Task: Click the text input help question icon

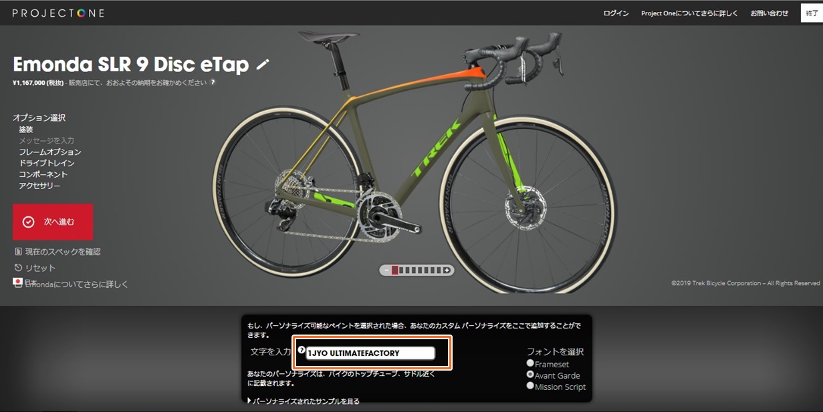Action: [301, 350]
